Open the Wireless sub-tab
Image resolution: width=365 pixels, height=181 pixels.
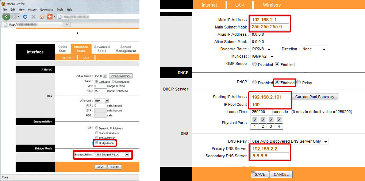[x=272, y=5]
